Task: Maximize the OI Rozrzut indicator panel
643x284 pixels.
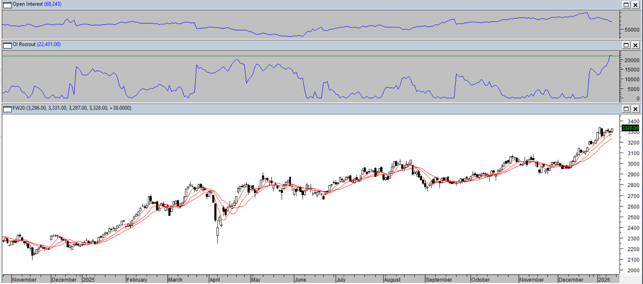Action: (626, 45)
